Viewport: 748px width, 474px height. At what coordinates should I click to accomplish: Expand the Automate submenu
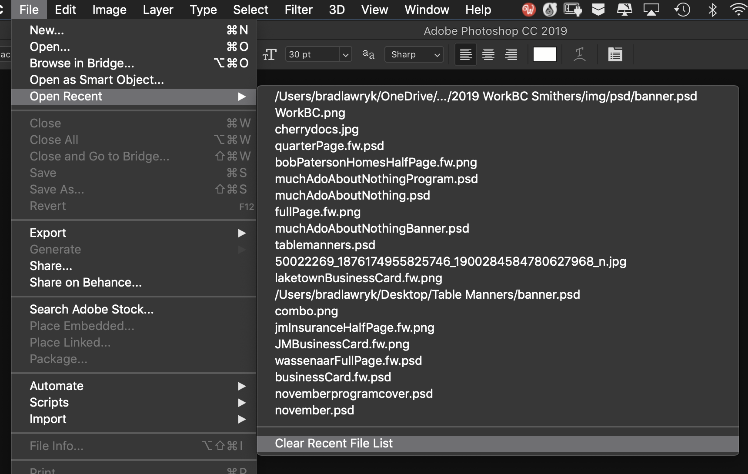point(134,386)
